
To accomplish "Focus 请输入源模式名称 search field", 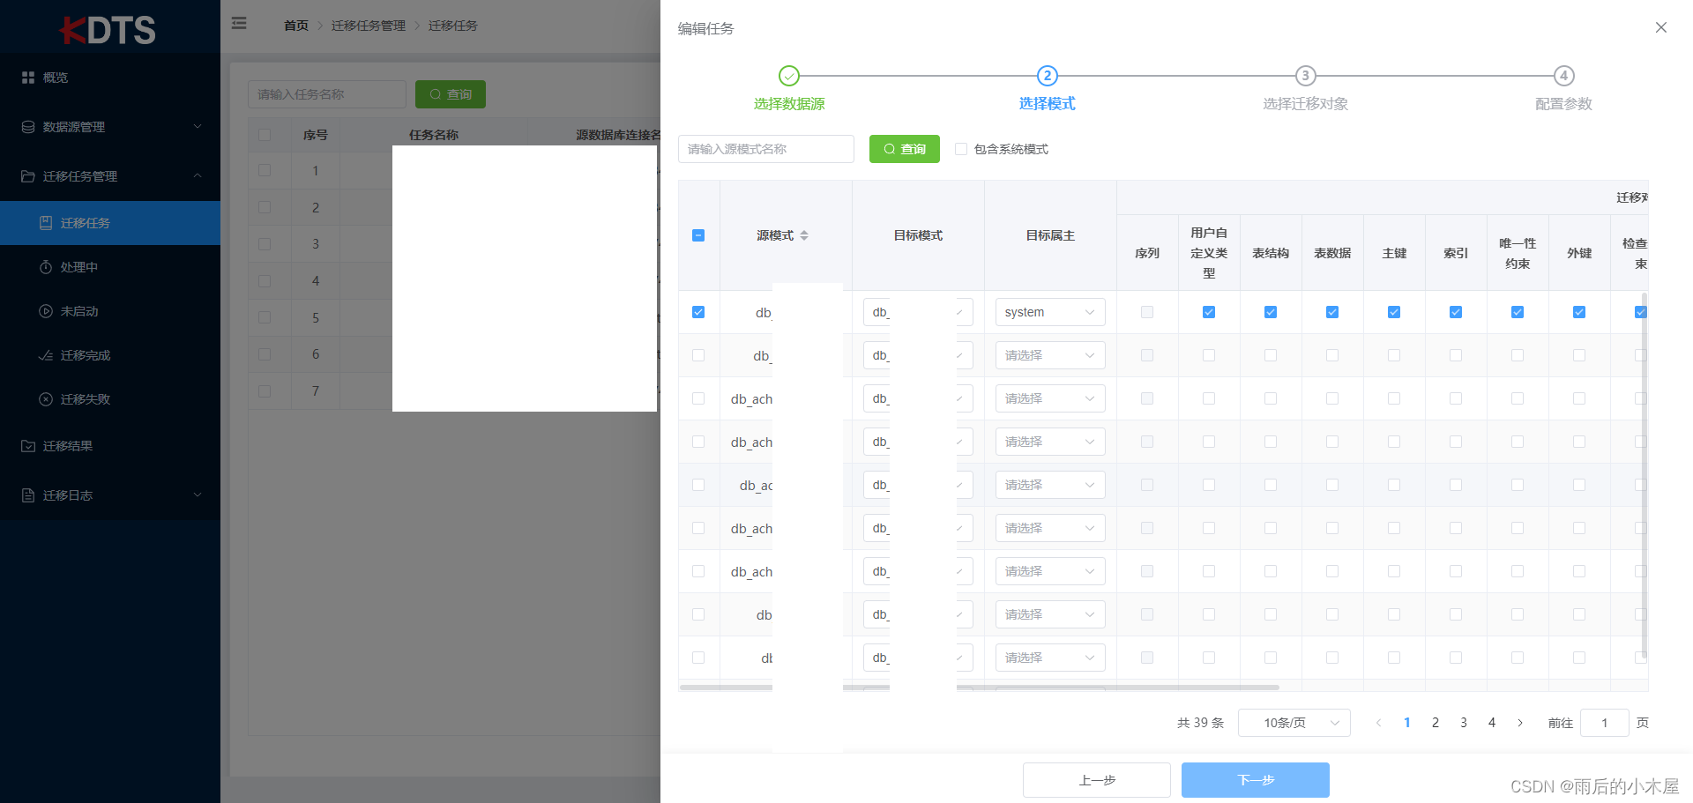I will (766, 149).
